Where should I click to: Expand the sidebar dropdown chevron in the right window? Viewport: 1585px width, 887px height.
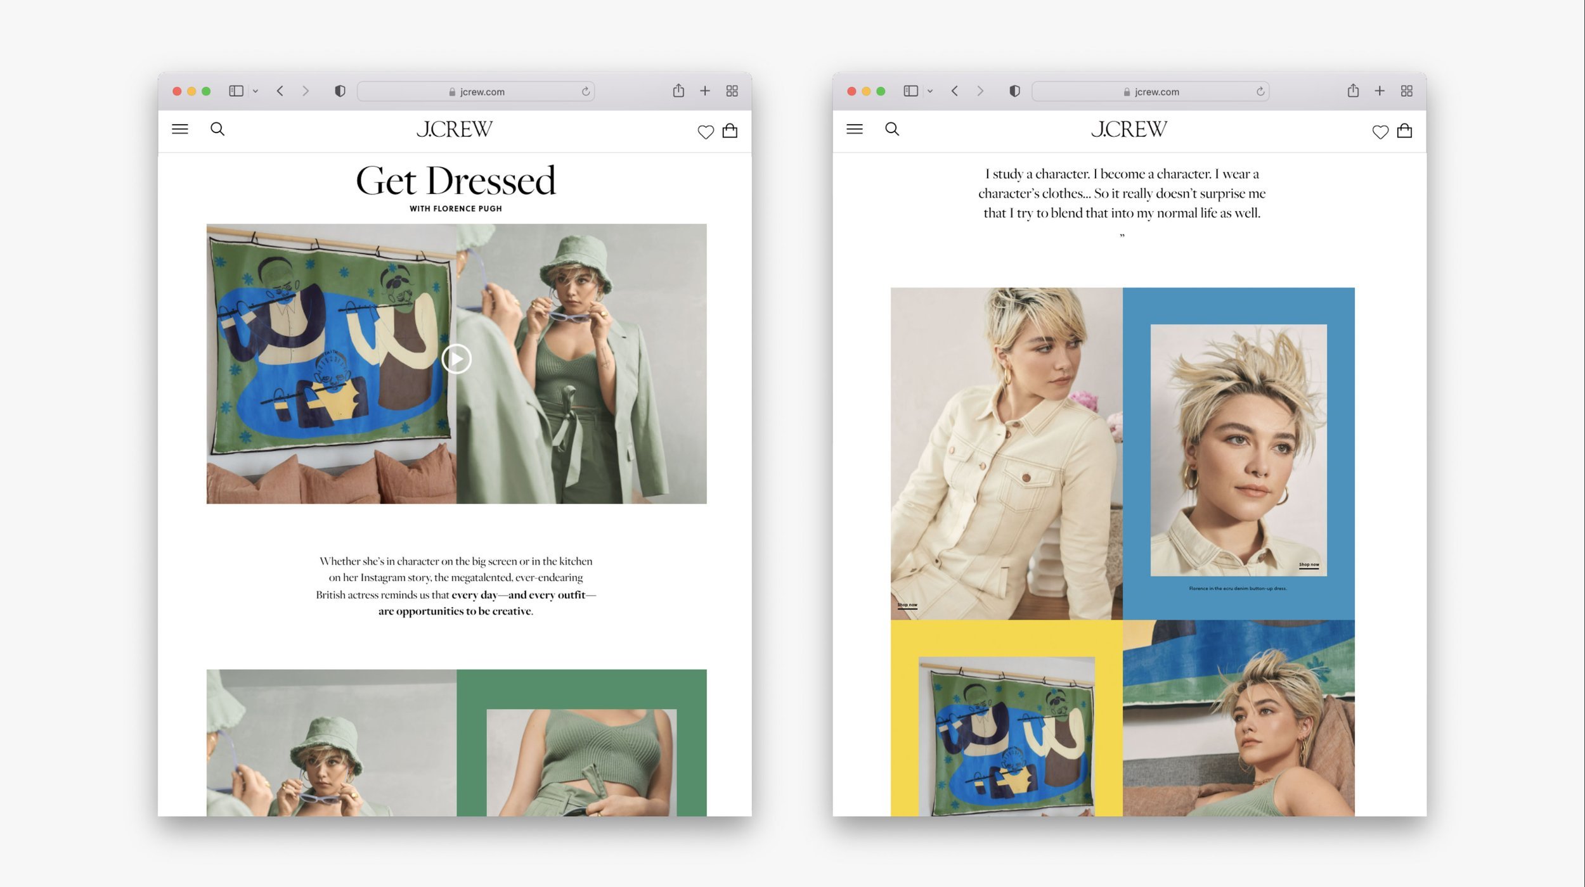pos(930,91)
